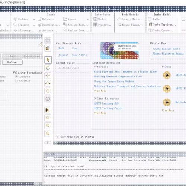This screenshot has width=186, height=186.
Task: Click the Turbo Topology icon
Action: (x=150, y=25)
